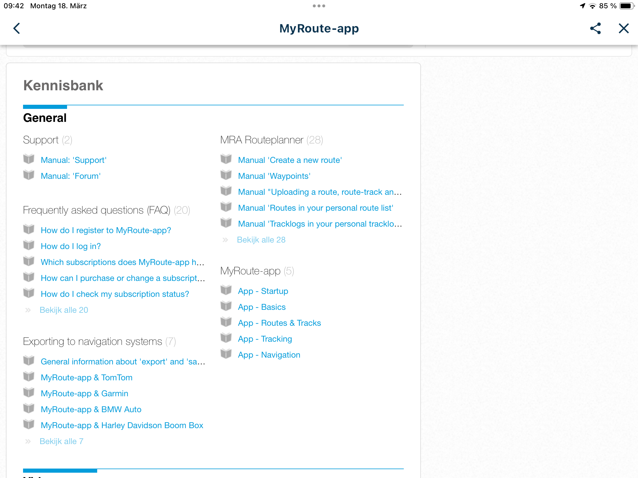Click the General section heading
The height and width of the screenshot is (478, 638).
(x=45, y=118)
